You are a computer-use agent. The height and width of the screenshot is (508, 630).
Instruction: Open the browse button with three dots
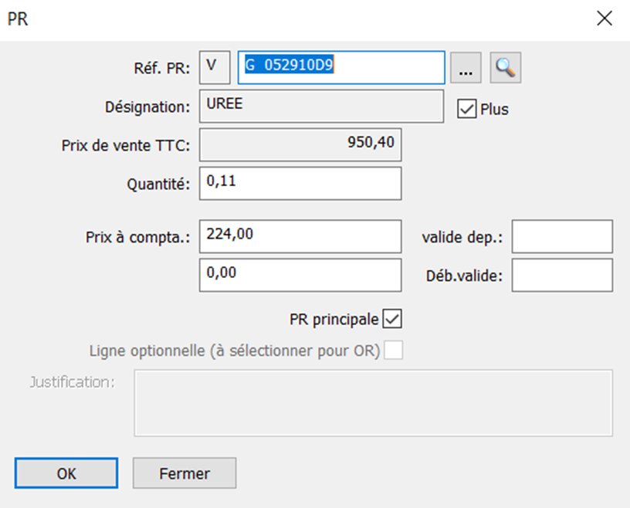466,67
